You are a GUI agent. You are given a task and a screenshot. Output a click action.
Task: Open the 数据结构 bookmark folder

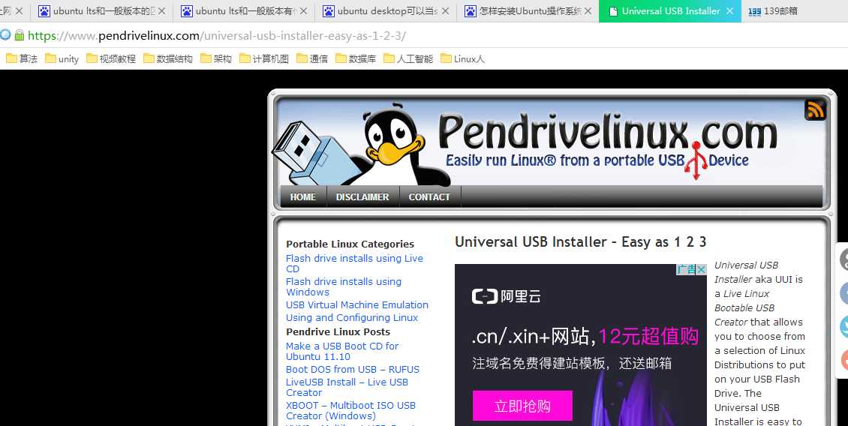point(168,59)
